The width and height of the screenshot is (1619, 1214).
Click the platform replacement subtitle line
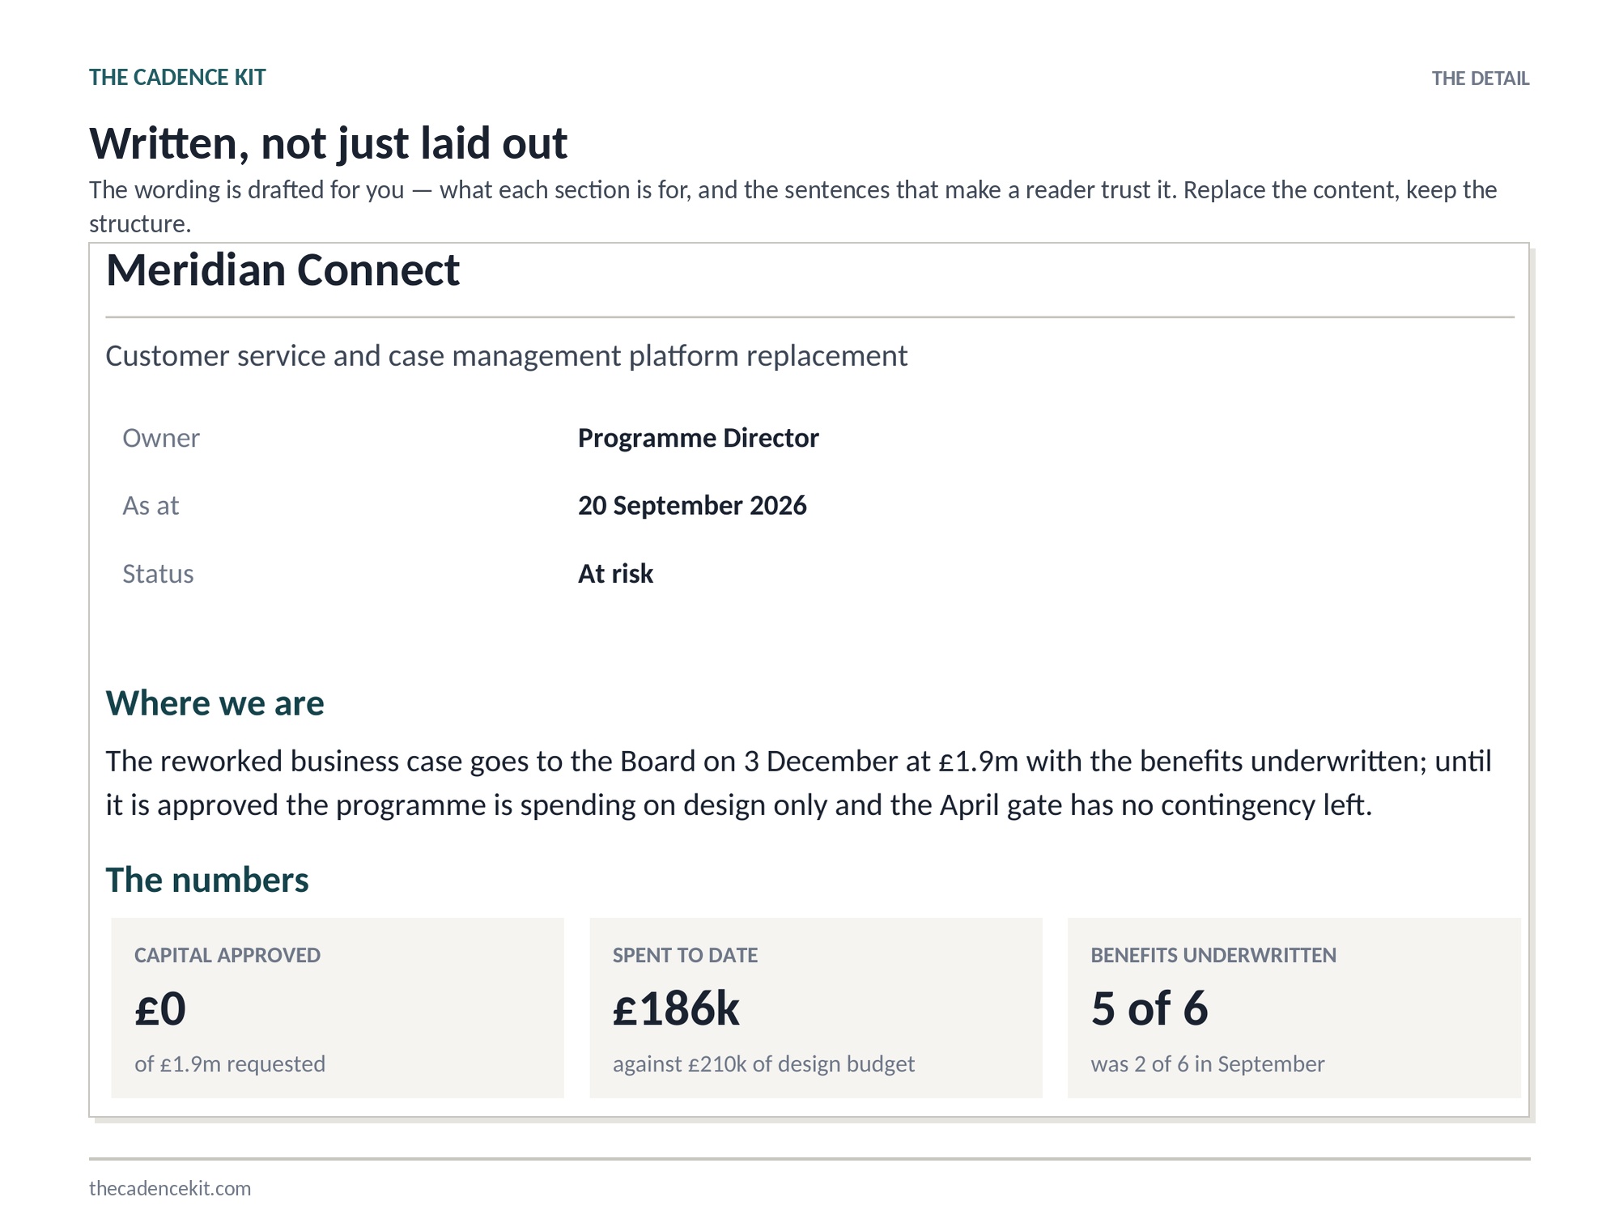click(507, 356)
